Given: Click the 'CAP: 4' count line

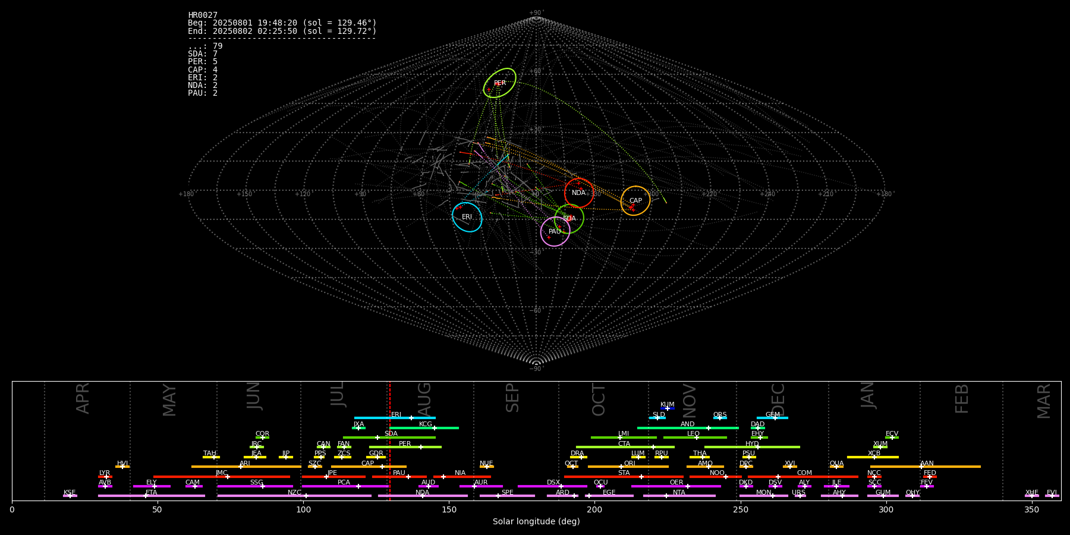Looking at the screenshot, I should pyautogui.click(x=203, y=70).
